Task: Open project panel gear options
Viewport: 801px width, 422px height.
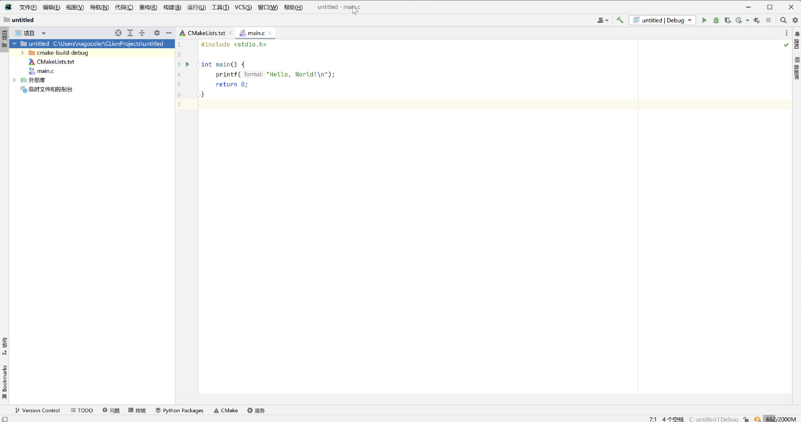Action: click(157, 33)
